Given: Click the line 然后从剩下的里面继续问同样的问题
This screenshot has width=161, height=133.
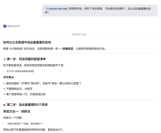Looking at the screenshot, I should pyautogui.click(x=33, y=130).
